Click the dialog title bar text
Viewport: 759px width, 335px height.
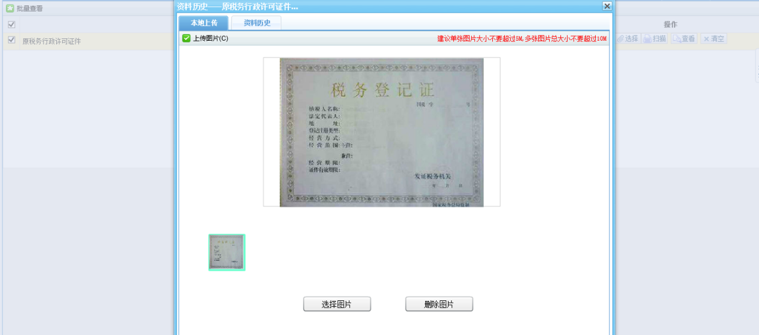237,7
